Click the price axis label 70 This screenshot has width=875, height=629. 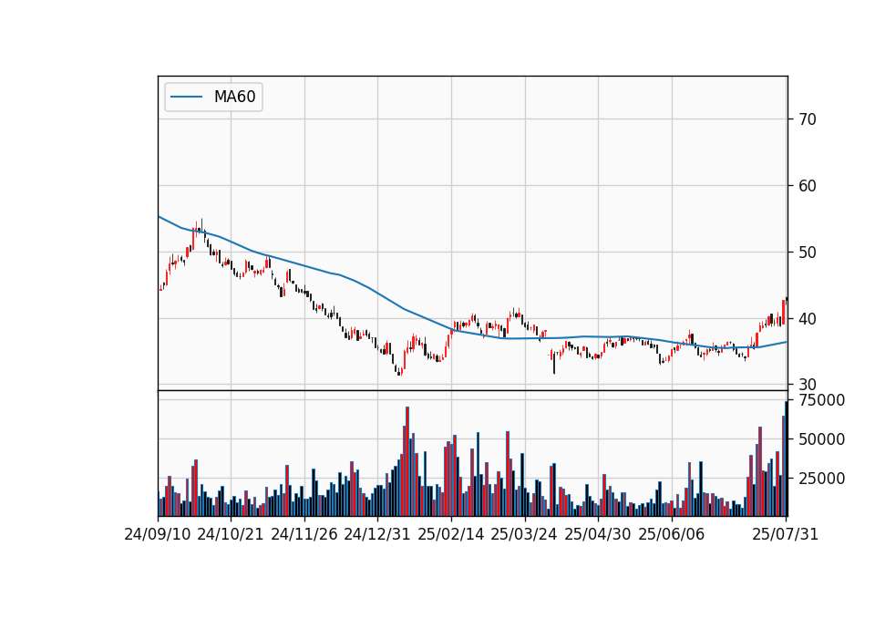[x=808, y=119]
